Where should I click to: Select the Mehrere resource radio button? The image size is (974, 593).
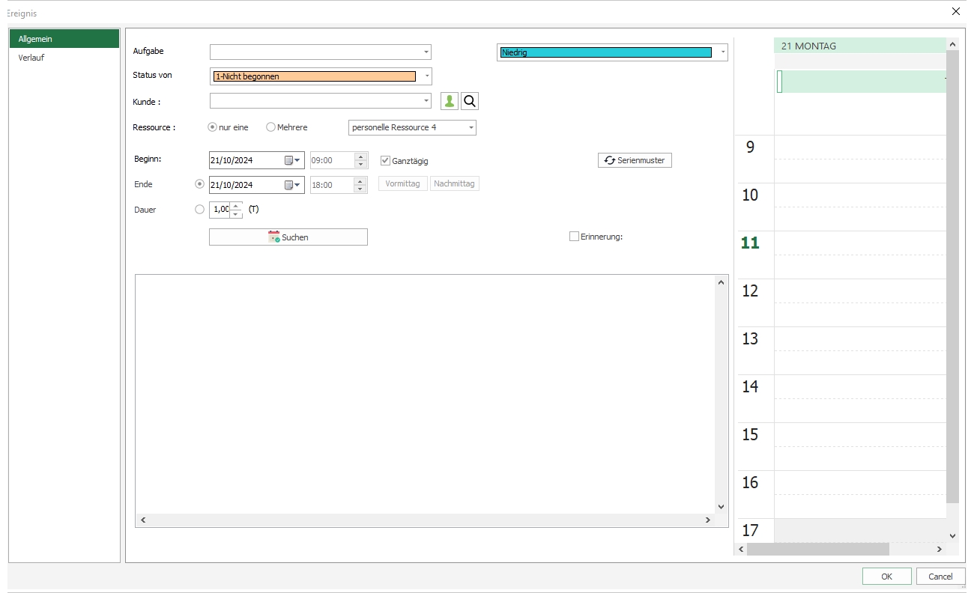270,127
